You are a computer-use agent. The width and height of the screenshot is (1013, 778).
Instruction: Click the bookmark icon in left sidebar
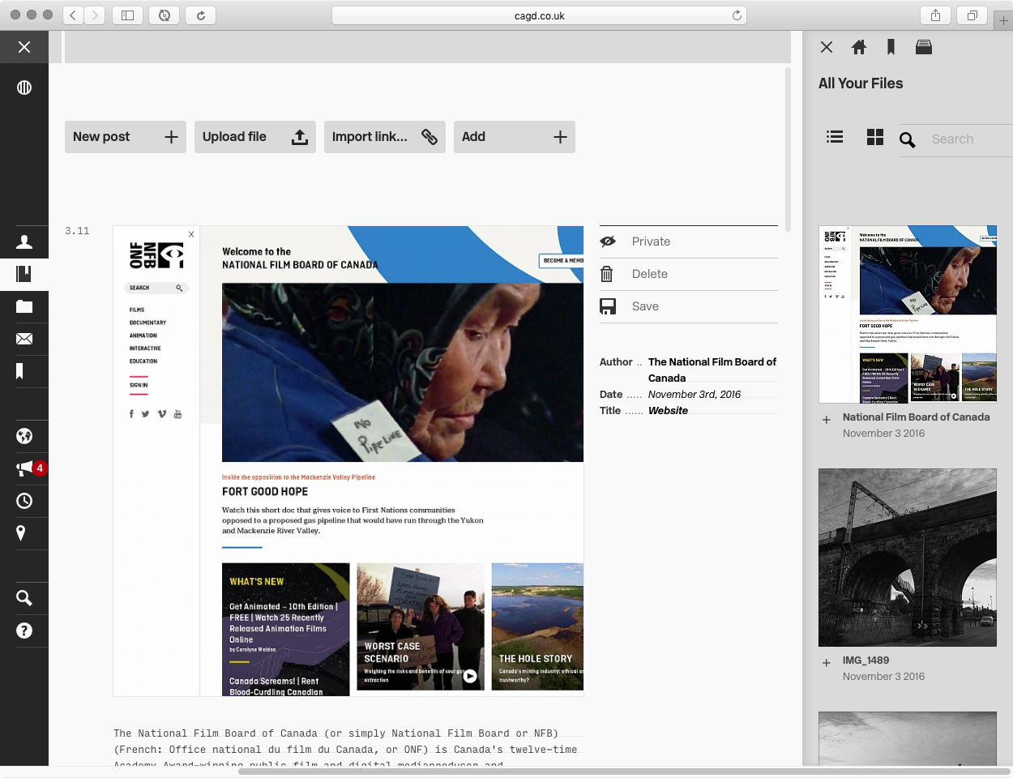(x=20, y=371)
